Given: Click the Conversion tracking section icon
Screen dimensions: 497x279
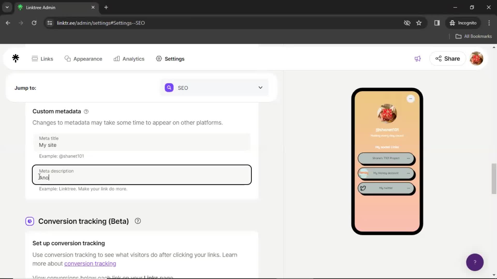Looking at the screenshot, I should pyautogui.click(x=30, y=221).
